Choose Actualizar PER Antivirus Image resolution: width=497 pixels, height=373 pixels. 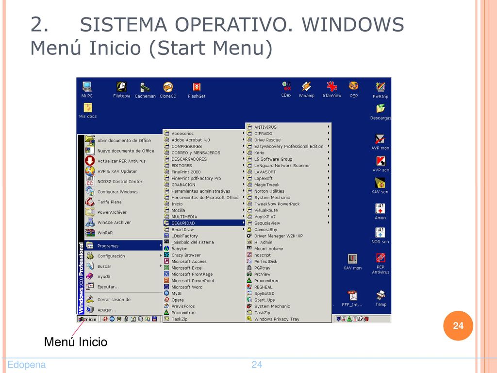[x=124, y=161]
